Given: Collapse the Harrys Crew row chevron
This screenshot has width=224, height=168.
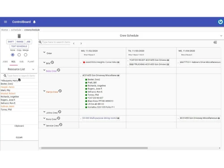Looking at the screenshot, I should pos(44,91).
